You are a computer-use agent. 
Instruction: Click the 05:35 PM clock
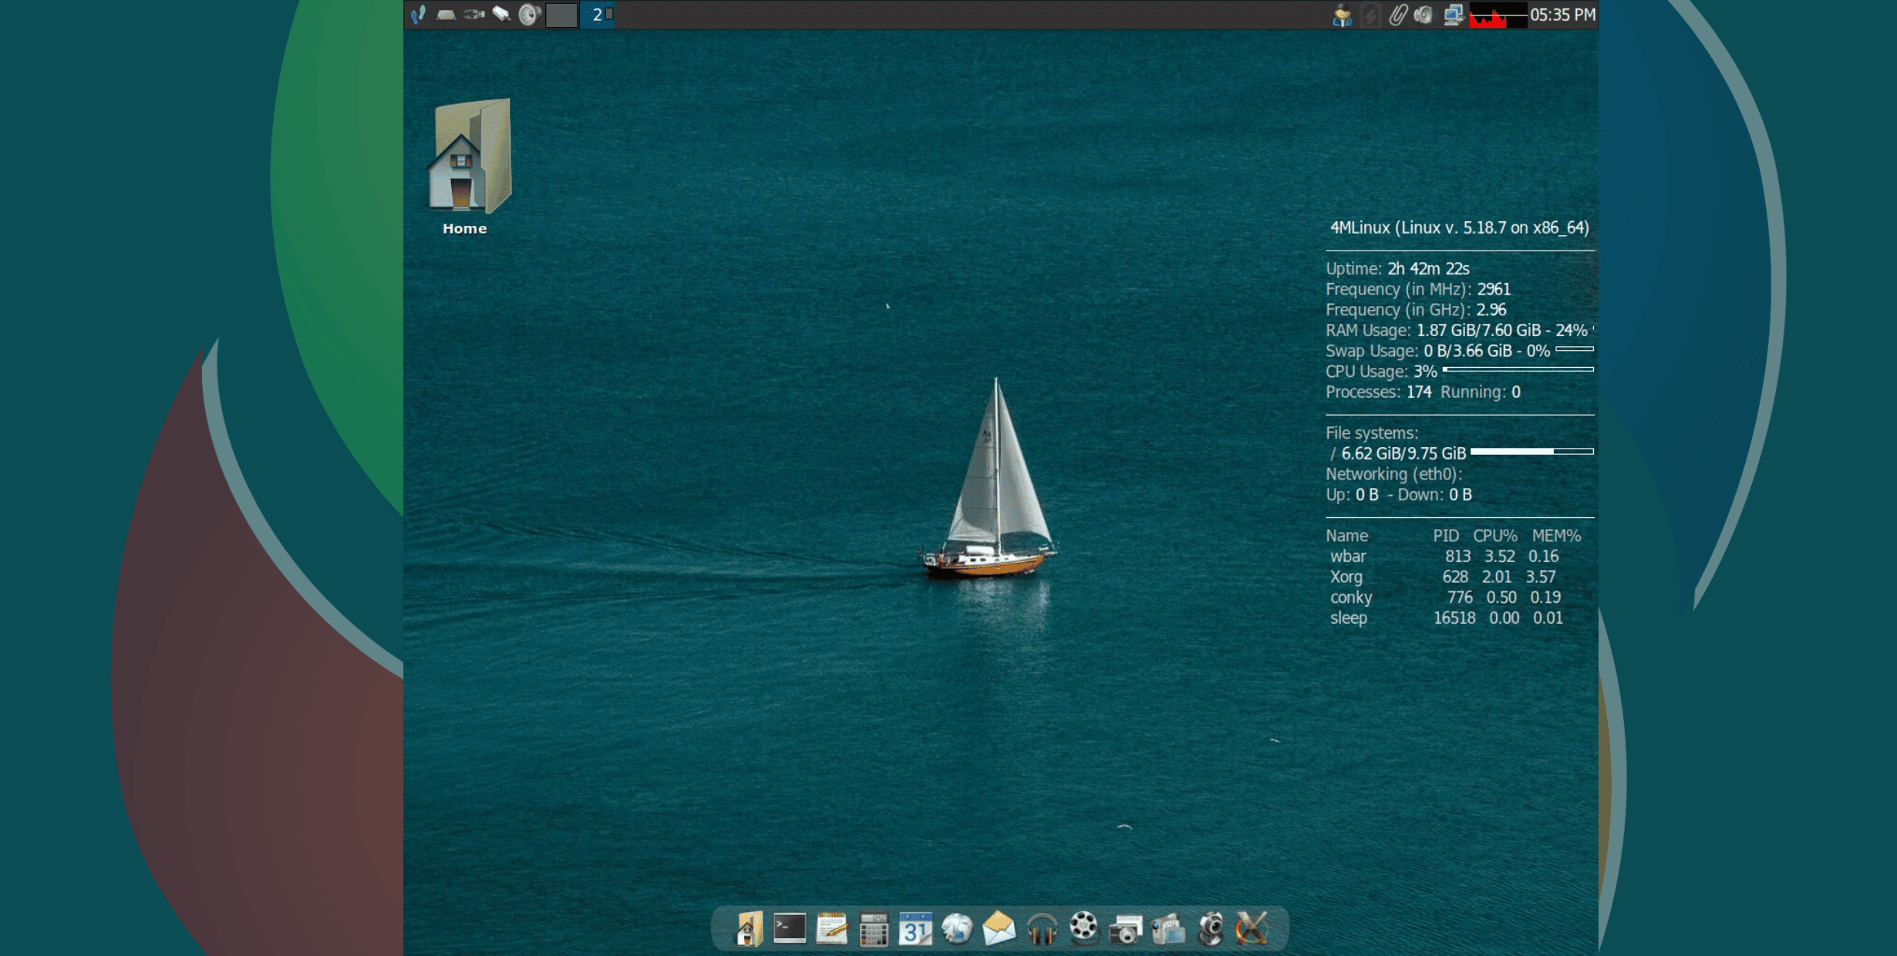coord(1562,15)
